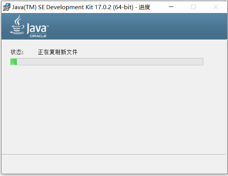Minimize the JDK installer window
The width and height of the screenshot is (228, 176).
click(x=171, y=7)
